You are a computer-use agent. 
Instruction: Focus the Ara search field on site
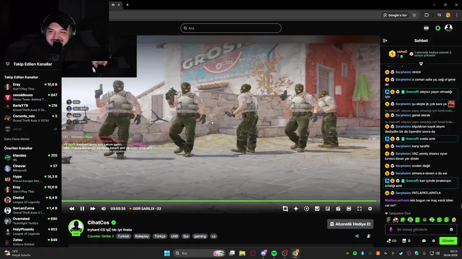[x=231, y=28]
